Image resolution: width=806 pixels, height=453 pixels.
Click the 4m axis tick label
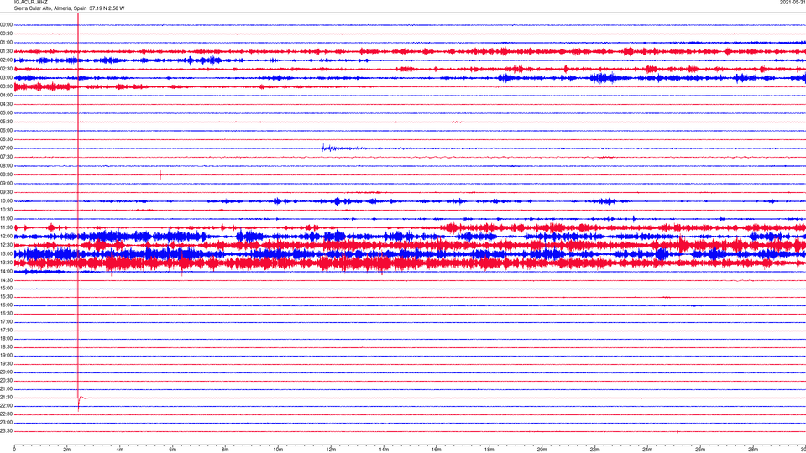120,450
